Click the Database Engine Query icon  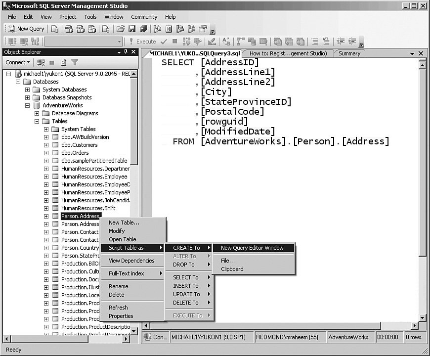click(55, 29)
